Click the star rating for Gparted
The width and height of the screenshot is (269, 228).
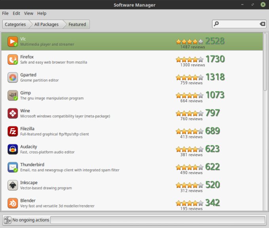(189, 77)
